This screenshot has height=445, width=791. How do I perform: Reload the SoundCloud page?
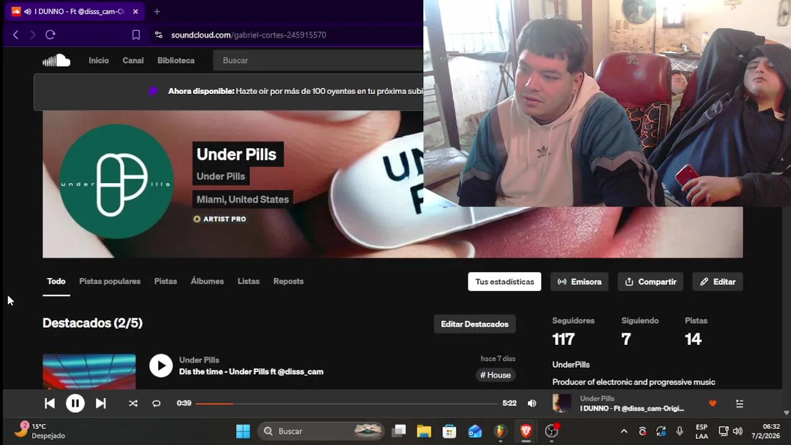pos(51,35)
